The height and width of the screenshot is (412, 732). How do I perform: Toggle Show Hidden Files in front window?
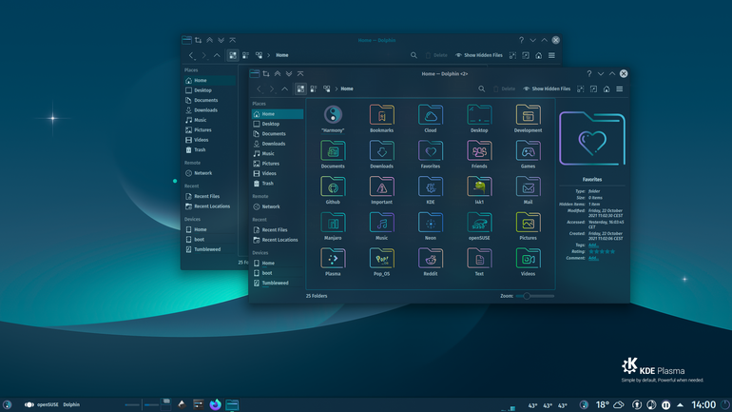pos(547,88)
